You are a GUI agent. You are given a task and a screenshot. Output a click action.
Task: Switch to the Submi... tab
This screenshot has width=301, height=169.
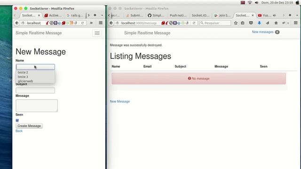(x=135, y=15)
